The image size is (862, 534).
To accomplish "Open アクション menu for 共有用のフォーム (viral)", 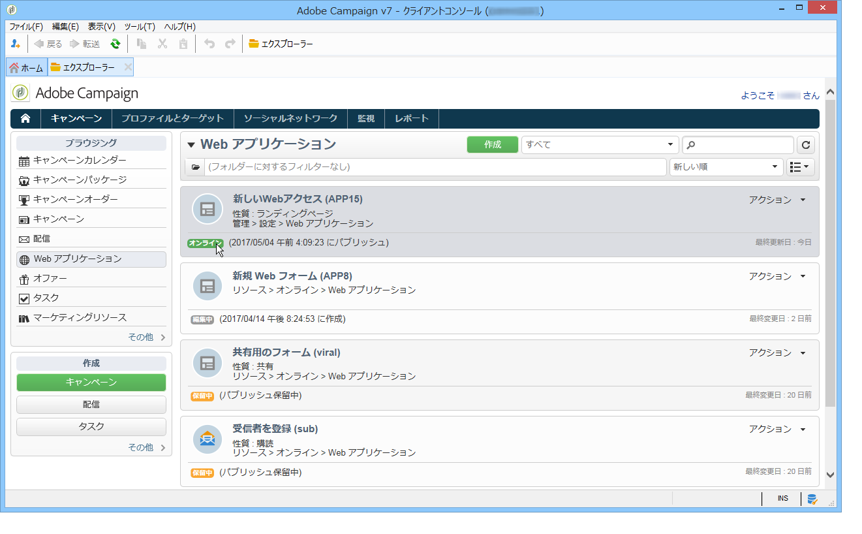I will click(x=778, y=353).
